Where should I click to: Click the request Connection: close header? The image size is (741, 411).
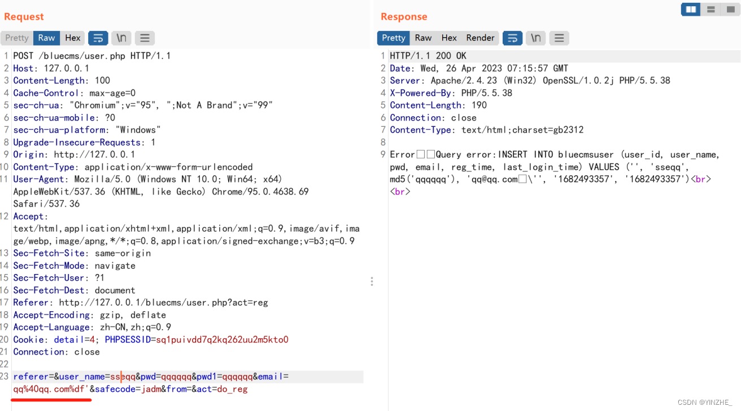tap(56, 352)
